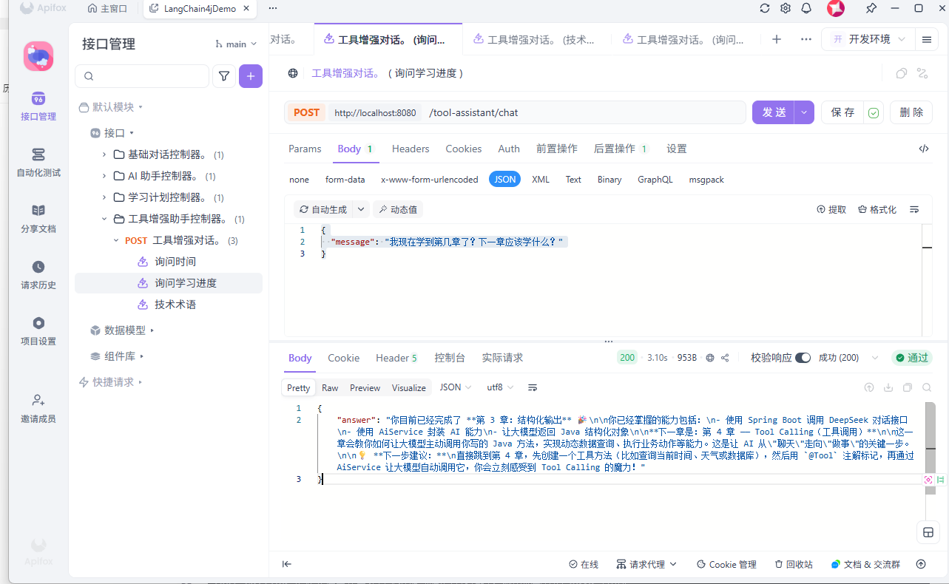Open the main branch dropdown
The image size is (949, 584).
tap(236, 44)
